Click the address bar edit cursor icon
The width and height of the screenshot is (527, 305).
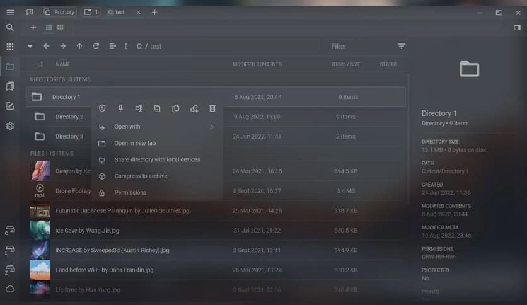[x=126, y=46]
